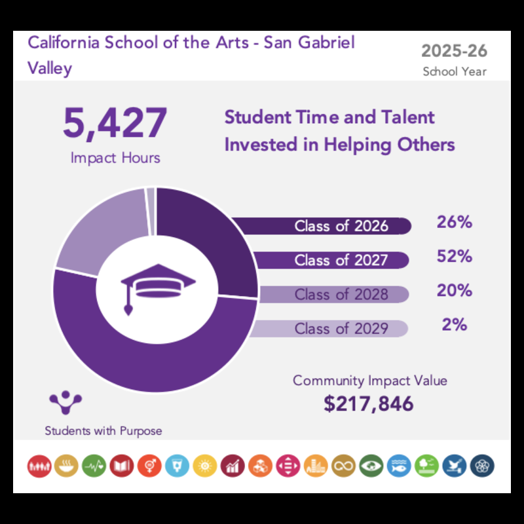Image resolution: width=524 pixels, height=524 pixels.
Task: Click the Peace and Justice dove icon
Action: (455, 466)
